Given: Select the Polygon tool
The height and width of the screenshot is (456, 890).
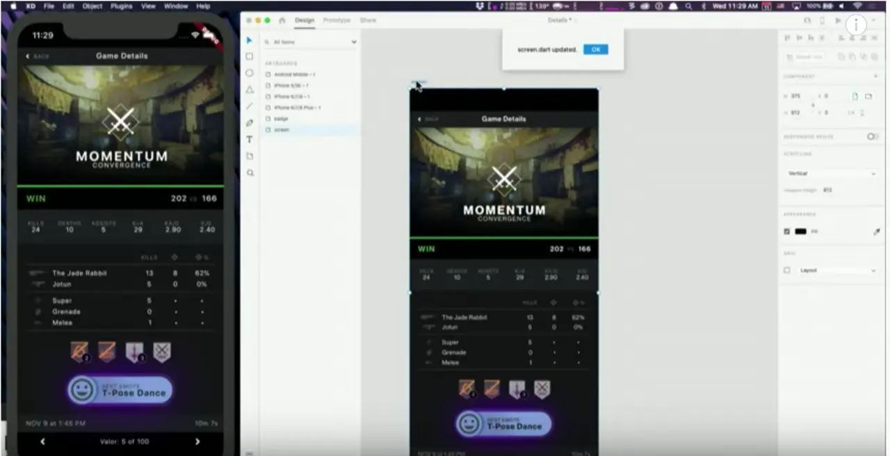Looking at the screenshot, I should pyautogui.click(x=250, y=90).
